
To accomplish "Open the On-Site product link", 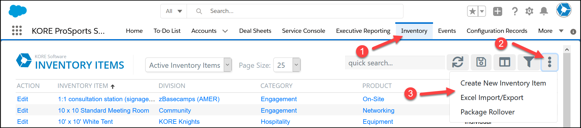I will (x=373, y=99).
